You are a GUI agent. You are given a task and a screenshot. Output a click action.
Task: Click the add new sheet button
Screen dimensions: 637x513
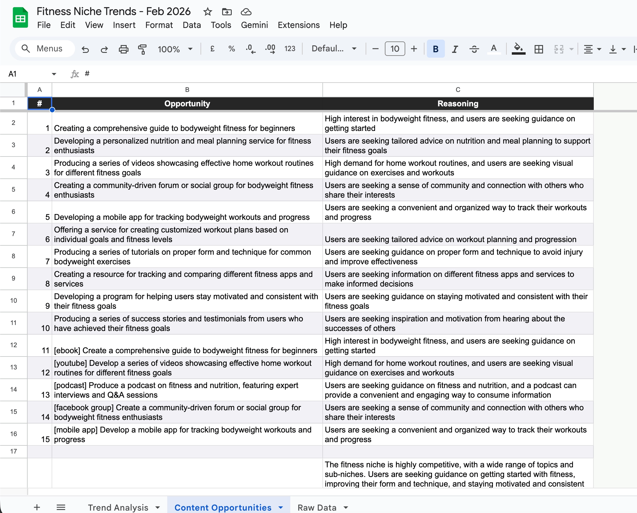pos(37,507)
